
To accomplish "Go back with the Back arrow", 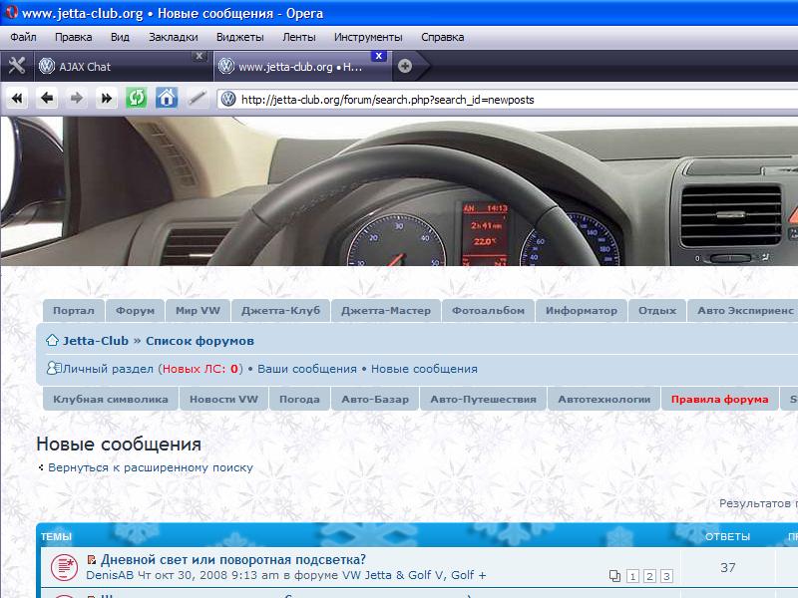I will point(47,98).
